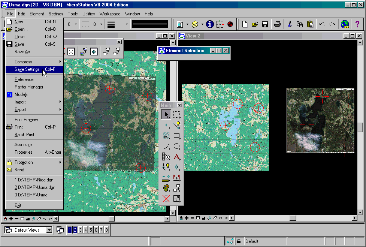366x247 pixels.
Task: Choose the Place Point tool in Main
Action: click(166, 125)
